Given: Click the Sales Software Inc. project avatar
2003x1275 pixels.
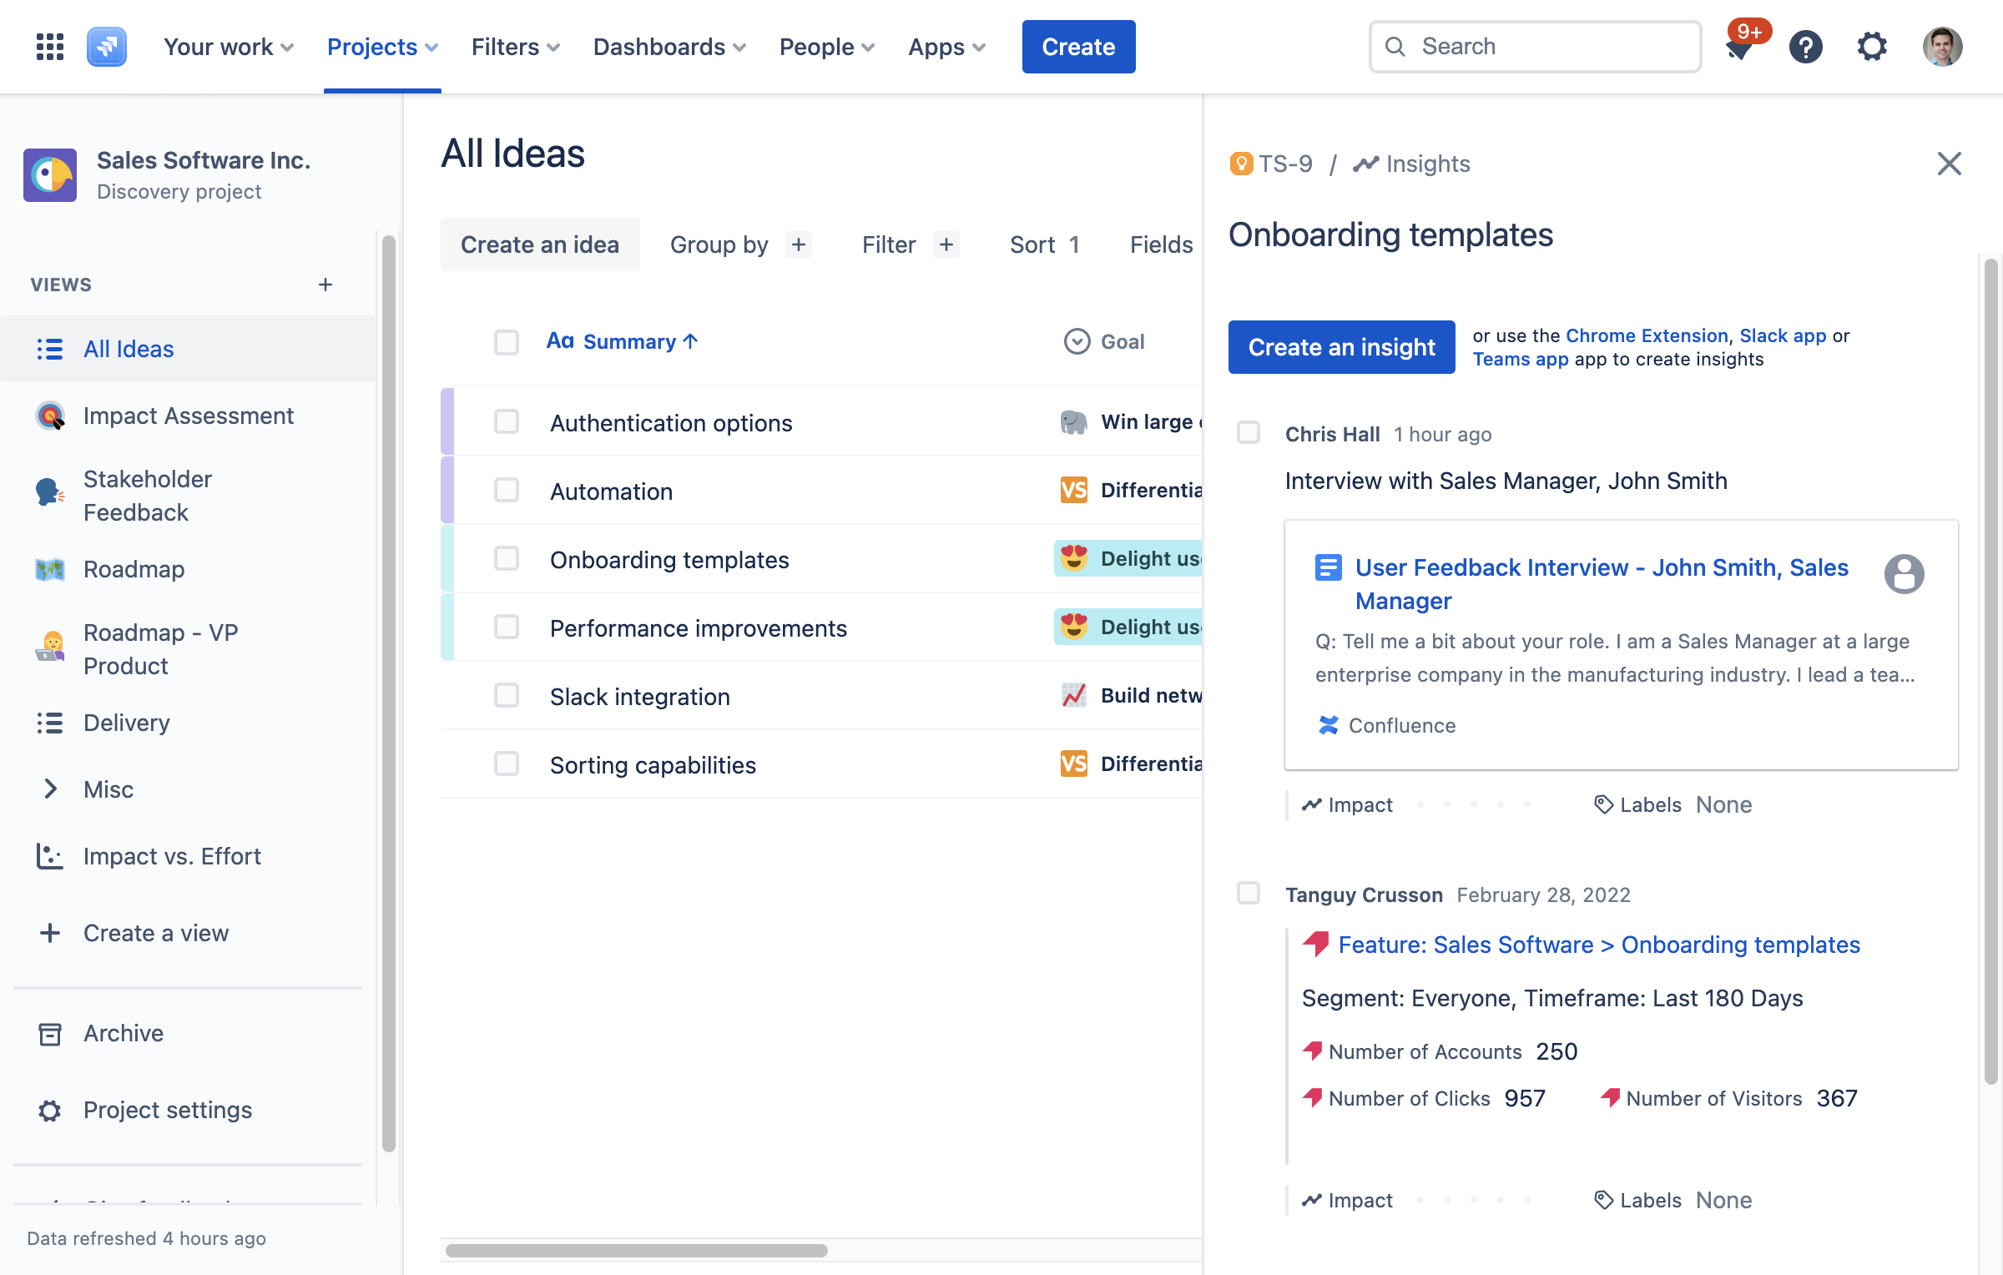Looking at the screenshot, I should tap(50, 175).
